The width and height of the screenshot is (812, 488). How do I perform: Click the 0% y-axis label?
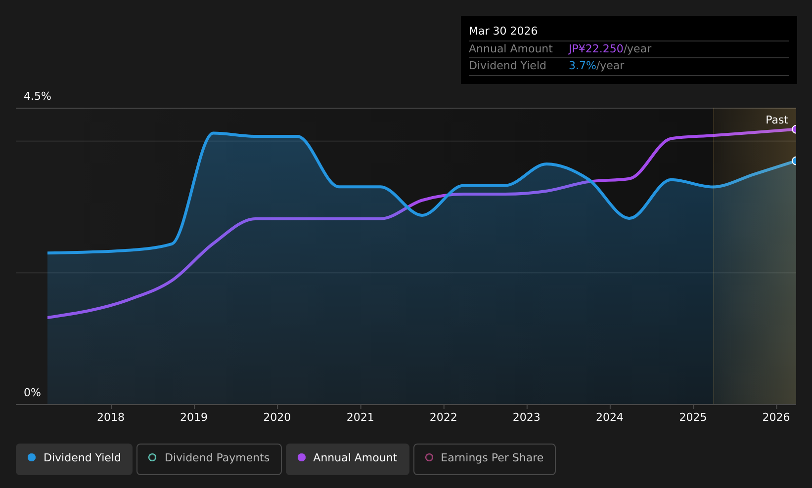point(33,393)
